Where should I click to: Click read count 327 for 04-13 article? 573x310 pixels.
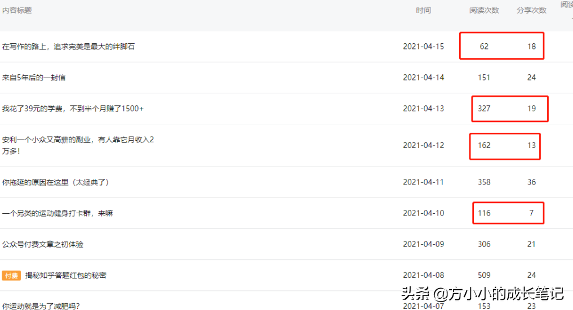[x=484, y=109]
